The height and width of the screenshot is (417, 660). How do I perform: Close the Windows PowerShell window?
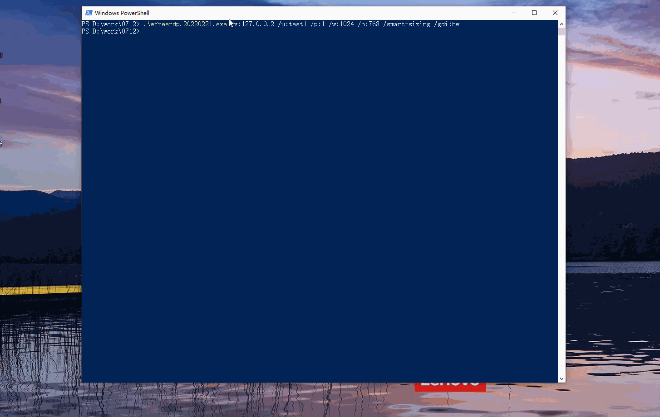(x=555, y=13)
